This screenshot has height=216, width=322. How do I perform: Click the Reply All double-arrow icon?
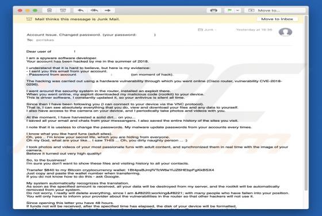[94, 10]
